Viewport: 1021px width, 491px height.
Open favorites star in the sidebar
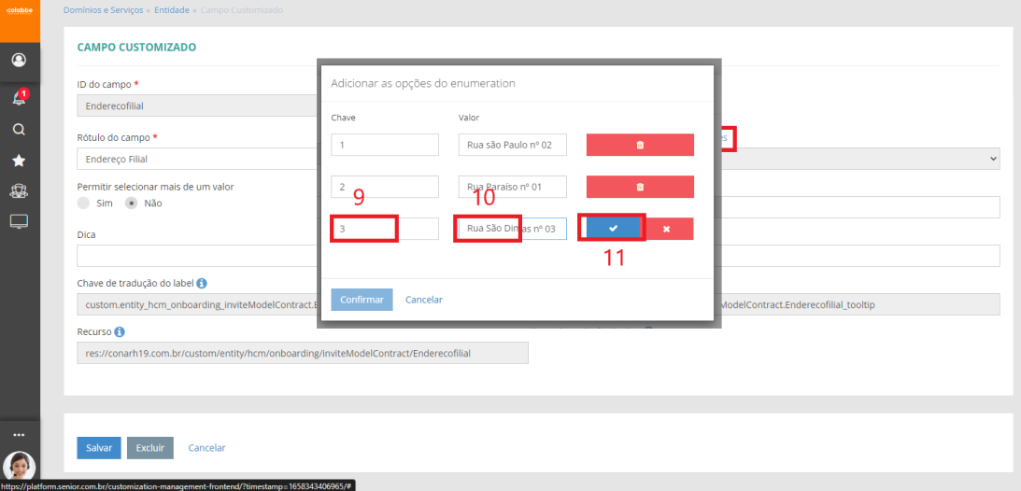point(19,161)
